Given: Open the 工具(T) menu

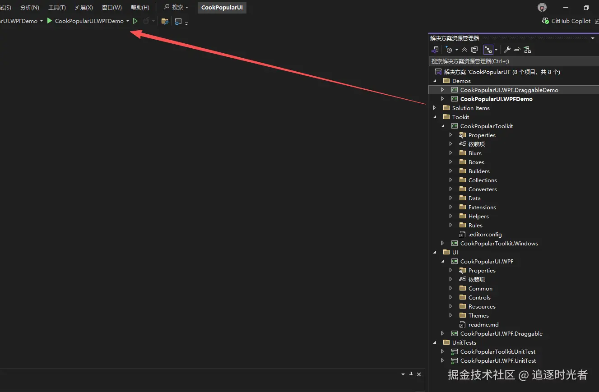Looking at the screenshot, I should click(x=57, y=8).
